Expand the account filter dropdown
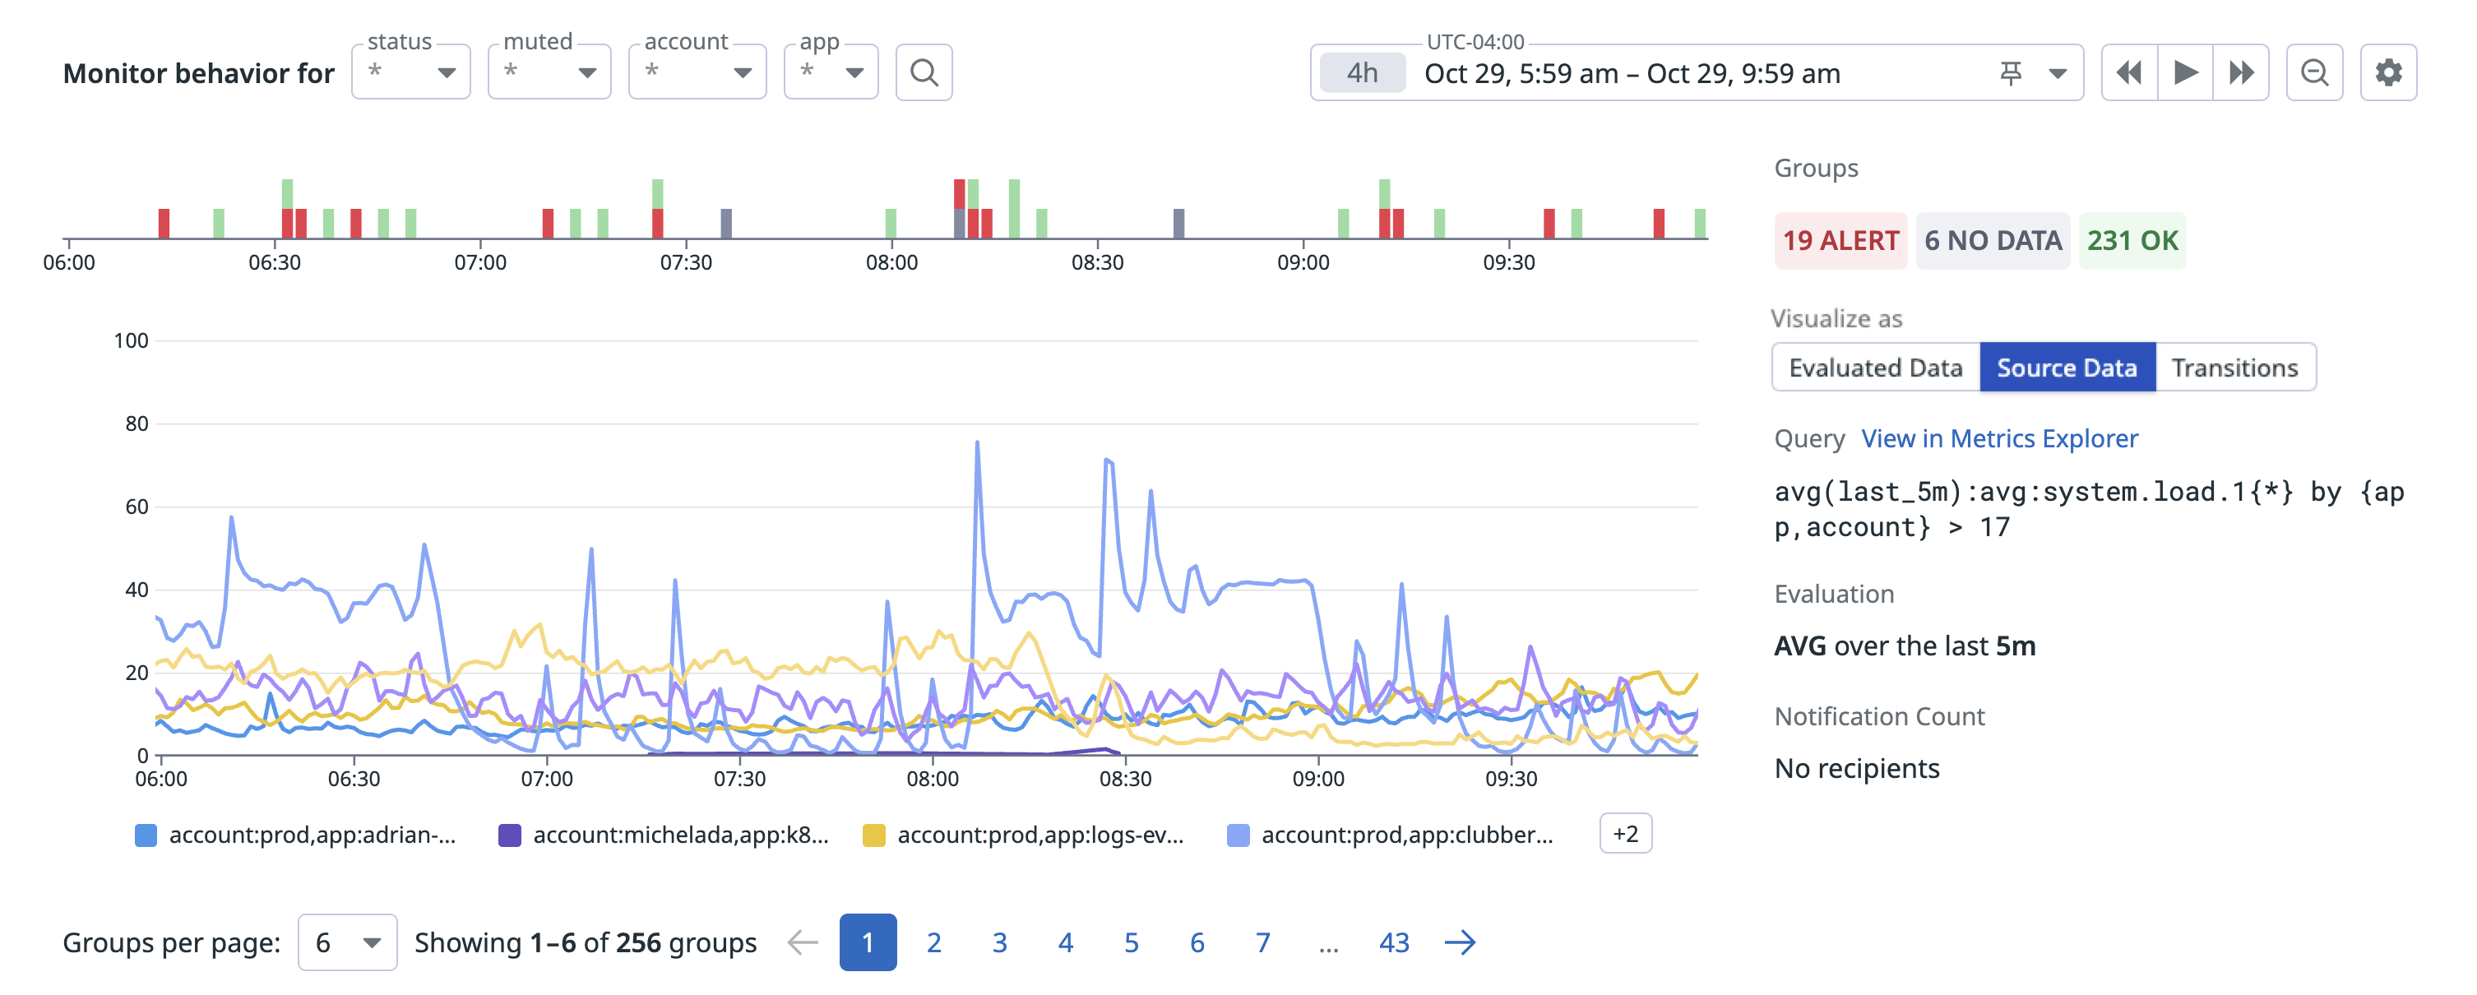2477x995 pixels. pos(697,72)
